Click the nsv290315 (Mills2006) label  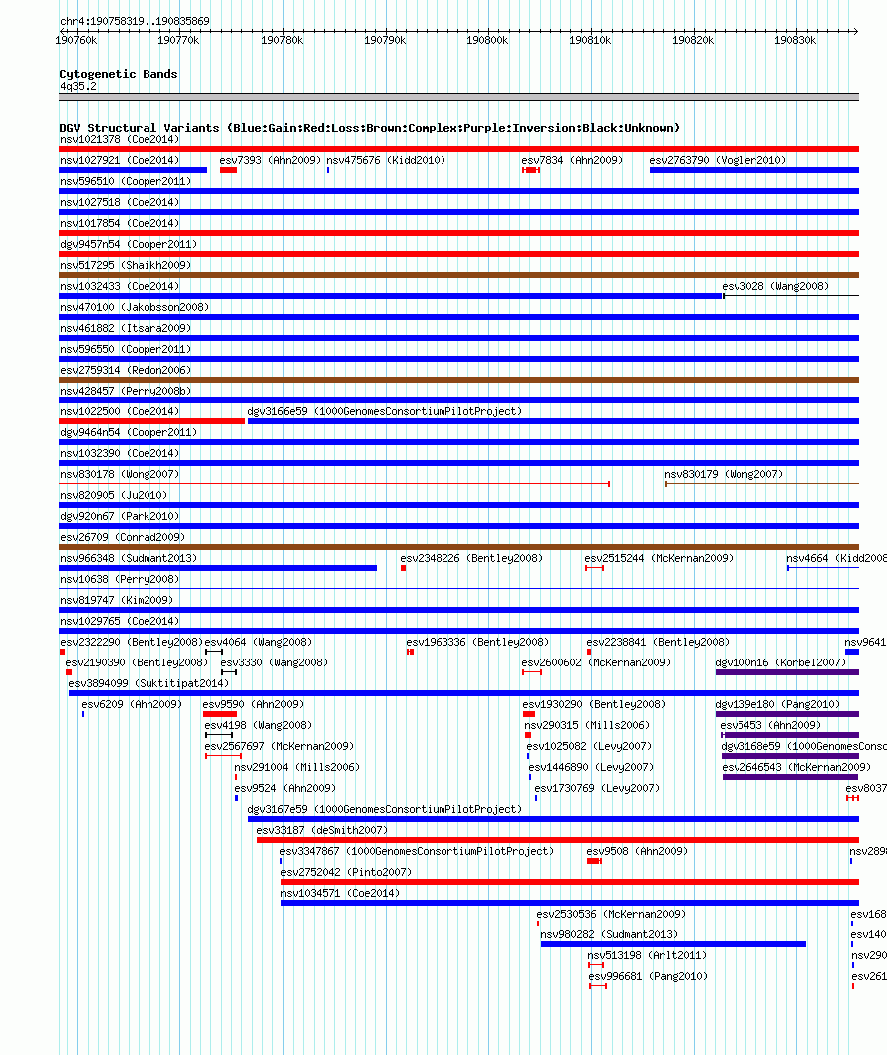click(x=587, y=725)
